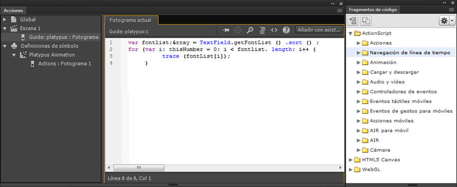Click the Añadir con asistente button
Viewport: 457px width, 187px height.
pyautogui.click(x=319, y=30)
